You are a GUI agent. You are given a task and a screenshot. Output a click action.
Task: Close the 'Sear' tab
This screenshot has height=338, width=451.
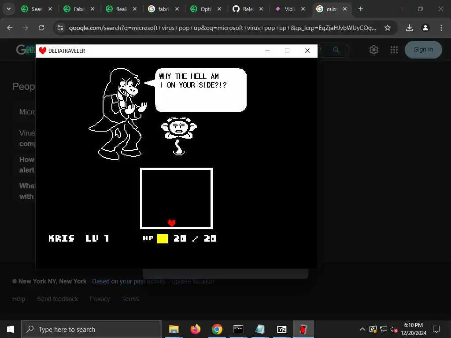coord(50,9)
